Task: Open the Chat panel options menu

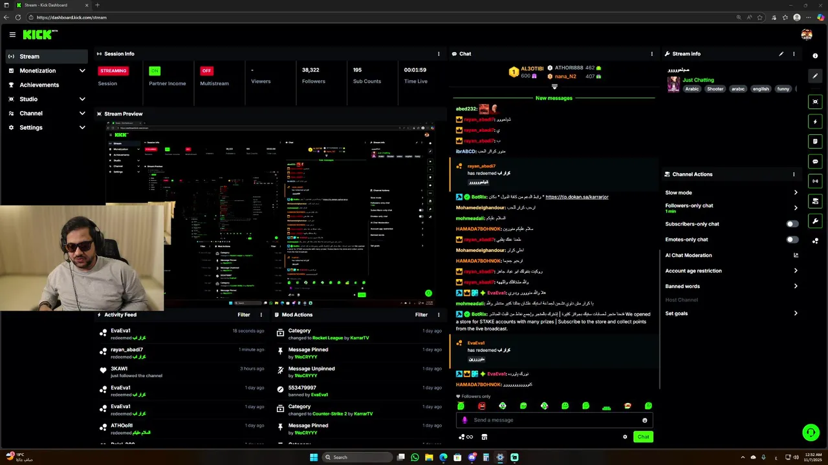Action: pos(651,54)
